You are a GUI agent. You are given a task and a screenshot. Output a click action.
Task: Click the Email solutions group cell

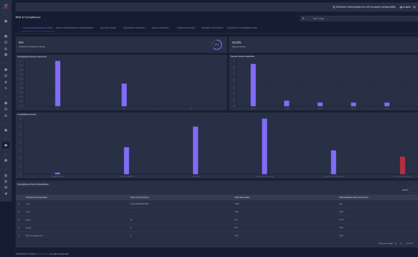coord(28,228)
